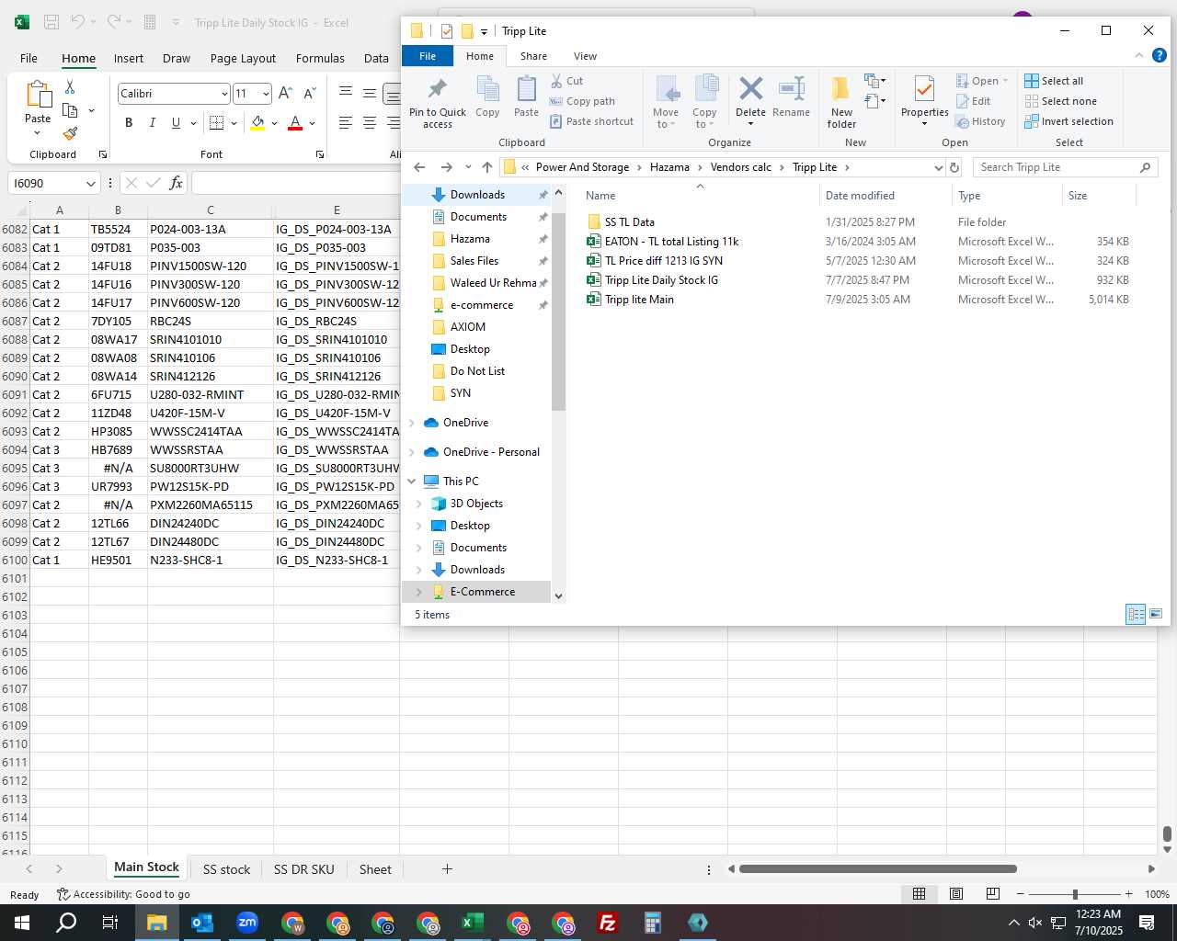Switch to the SS DR SKU sheet tab

[304, 869]
